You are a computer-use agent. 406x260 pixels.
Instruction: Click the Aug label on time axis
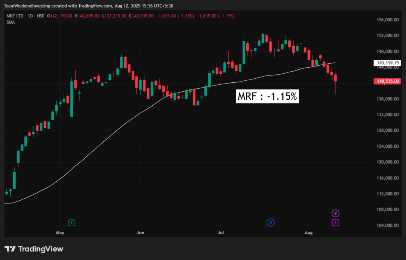pos(308,233)
